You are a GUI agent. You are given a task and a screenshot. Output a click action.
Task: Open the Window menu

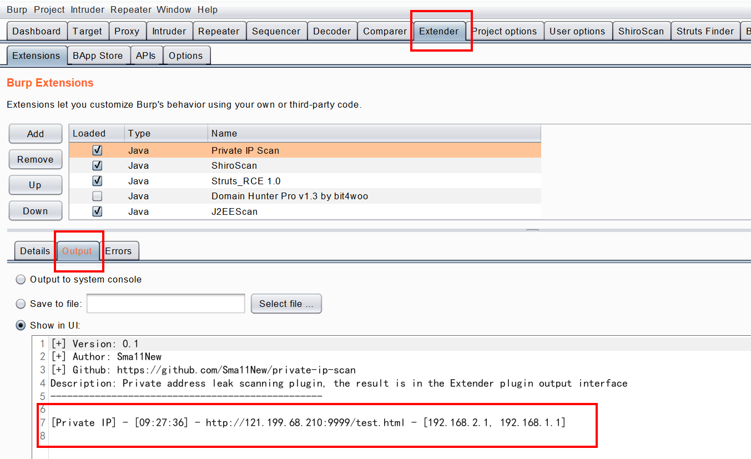[174, 9]
